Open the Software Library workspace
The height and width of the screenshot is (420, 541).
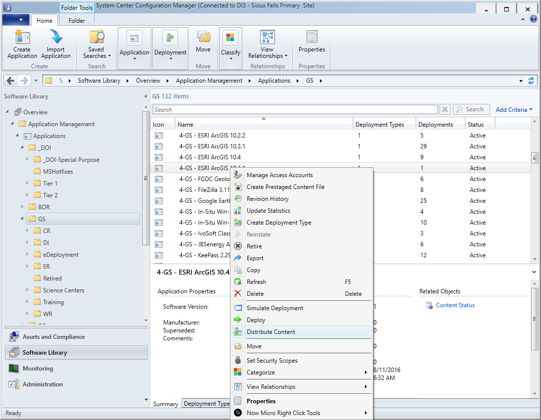pos(76,353)
